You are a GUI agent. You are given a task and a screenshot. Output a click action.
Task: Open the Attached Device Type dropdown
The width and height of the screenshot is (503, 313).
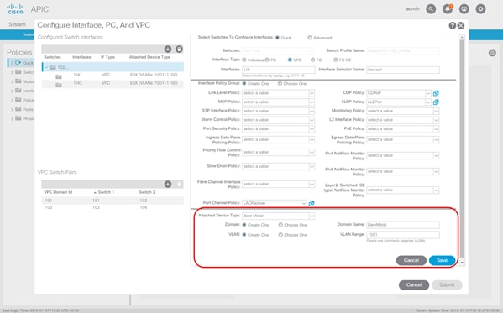coord(312,216)
